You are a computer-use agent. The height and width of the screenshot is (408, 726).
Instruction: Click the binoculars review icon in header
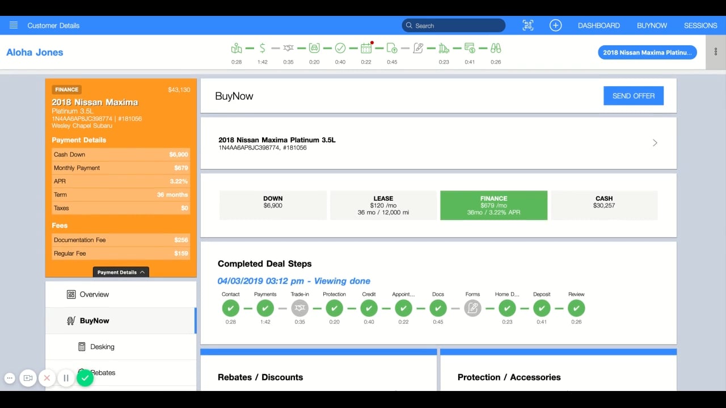(x=496, y=48)
